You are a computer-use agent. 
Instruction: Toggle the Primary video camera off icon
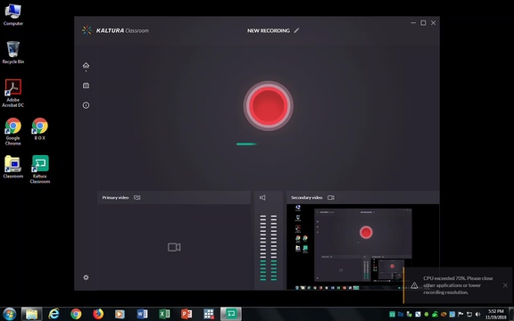click(x=137, y=198)
